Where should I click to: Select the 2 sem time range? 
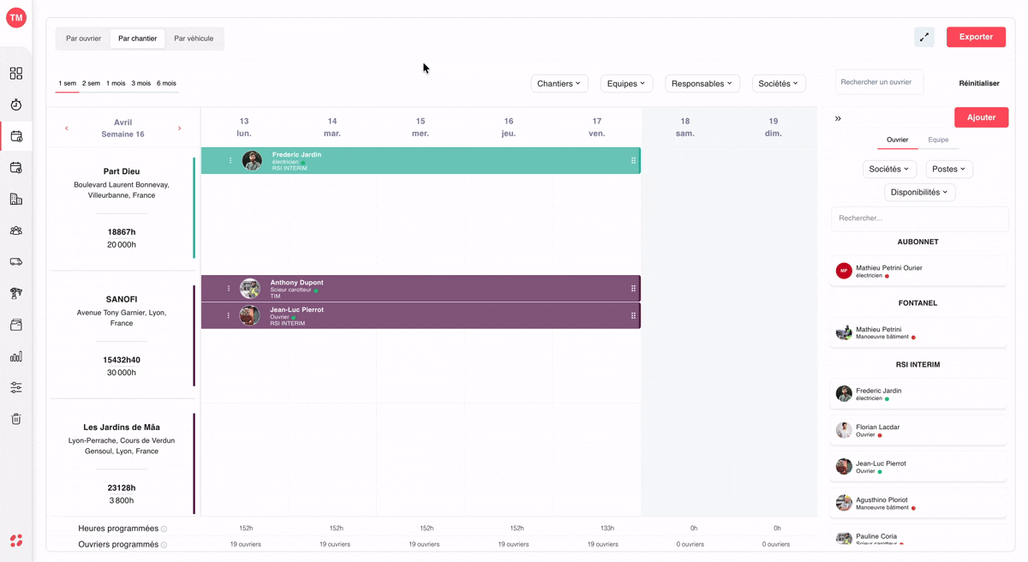pos(91,83)
